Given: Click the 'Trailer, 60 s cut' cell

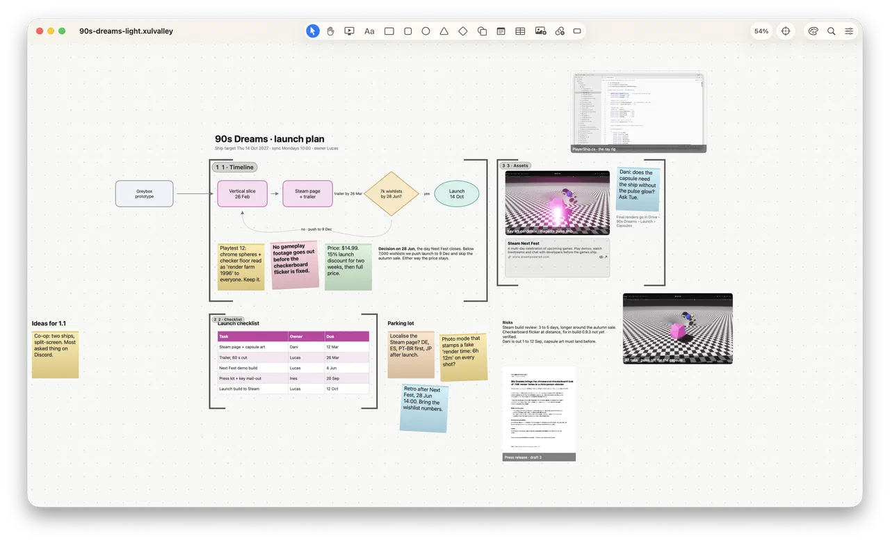Looking at the screenshot, I should (252, 357).
